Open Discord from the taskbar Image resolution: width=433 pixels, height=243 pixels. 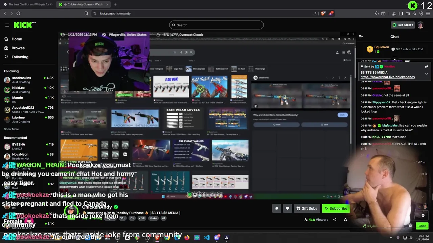click(x=217, y=238)
